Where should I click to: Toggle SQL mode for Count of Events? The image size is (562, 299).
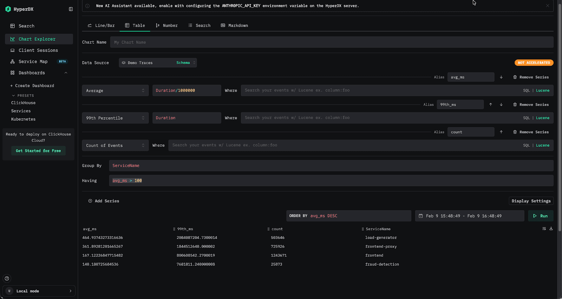526,145
